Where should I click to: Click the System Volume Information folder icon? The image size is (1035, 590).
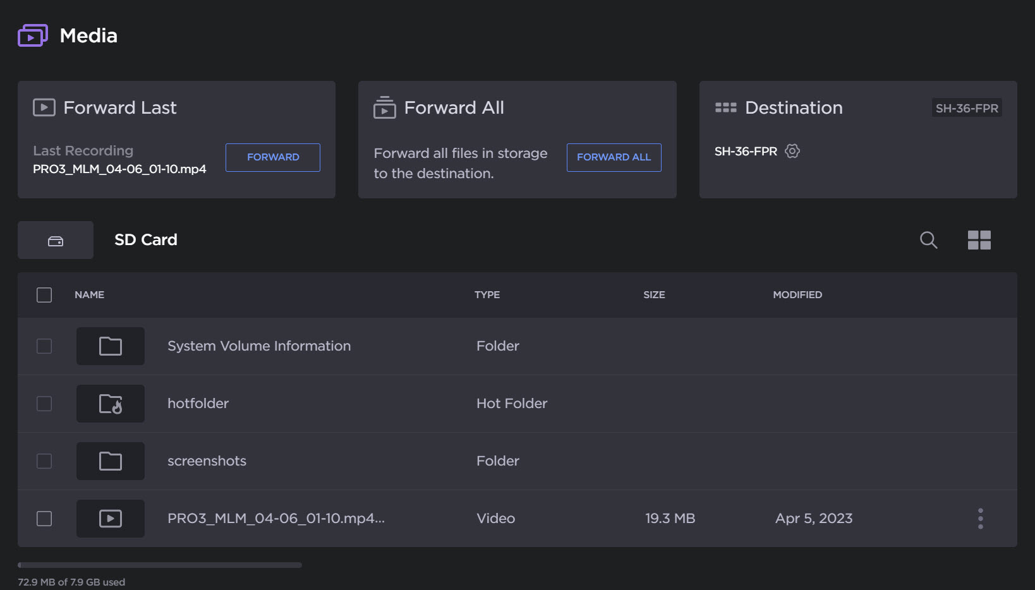click(x=111, y=346)
